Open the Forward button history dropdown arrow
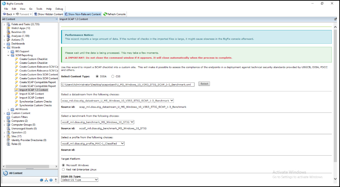Viewport: 340px width, 187px height. (31, 14)
